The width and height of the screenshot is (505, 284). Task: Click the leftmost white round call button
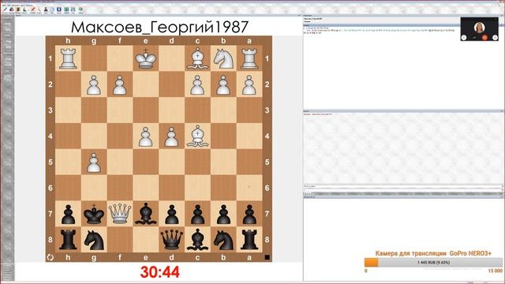coord(464,38)
